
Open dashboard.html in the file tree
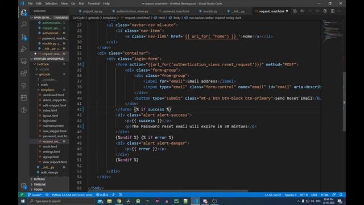tap(53, 95)
